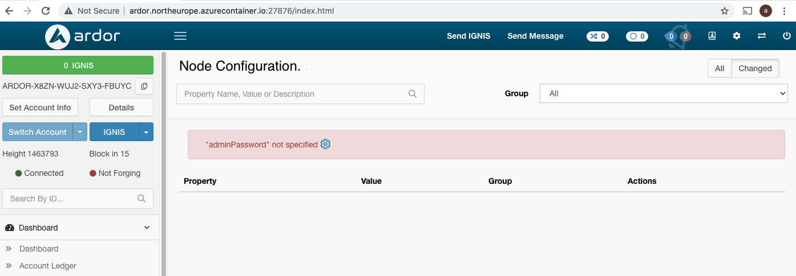
Task: Open IGNIS chain dropdown arrow
Action: coord(146,131)
